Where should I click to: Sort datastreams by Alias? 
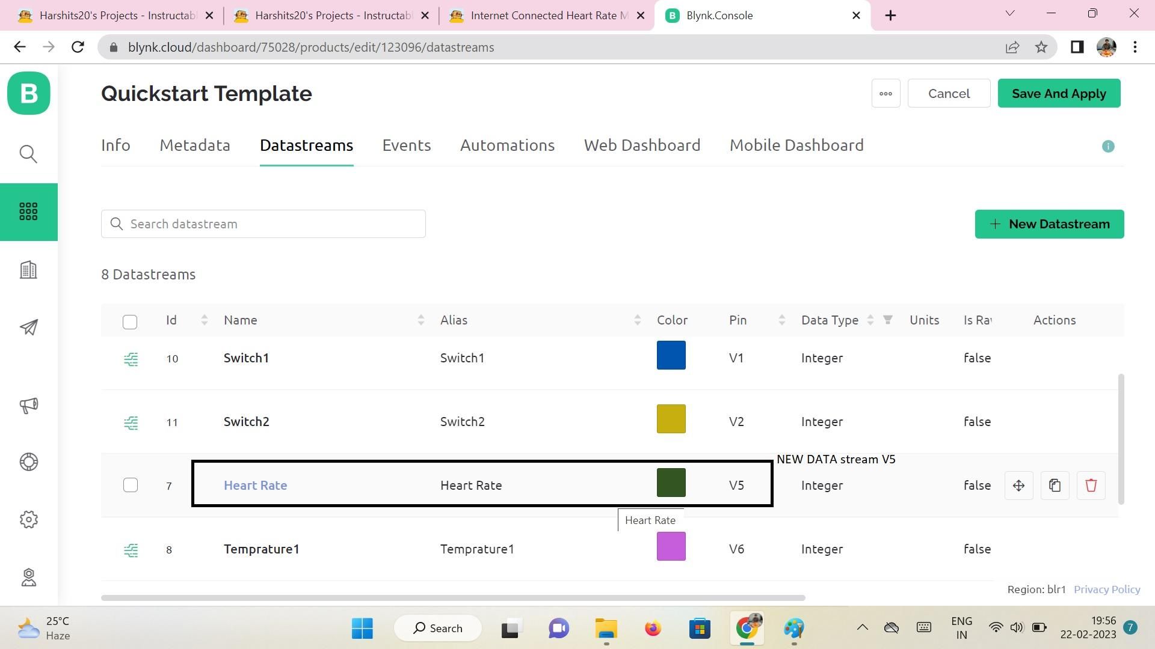coord(638,320)
